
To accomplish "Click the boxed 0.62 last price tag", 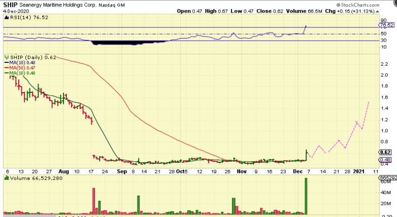I will (x=385, y=152).
